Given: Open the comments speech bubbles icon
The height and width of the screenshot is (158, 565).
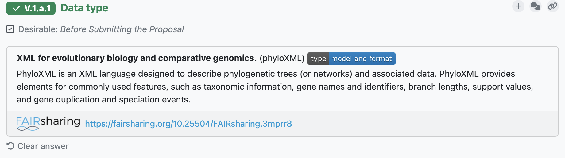Looking at the screenshot, I should (x=536, y=6).
